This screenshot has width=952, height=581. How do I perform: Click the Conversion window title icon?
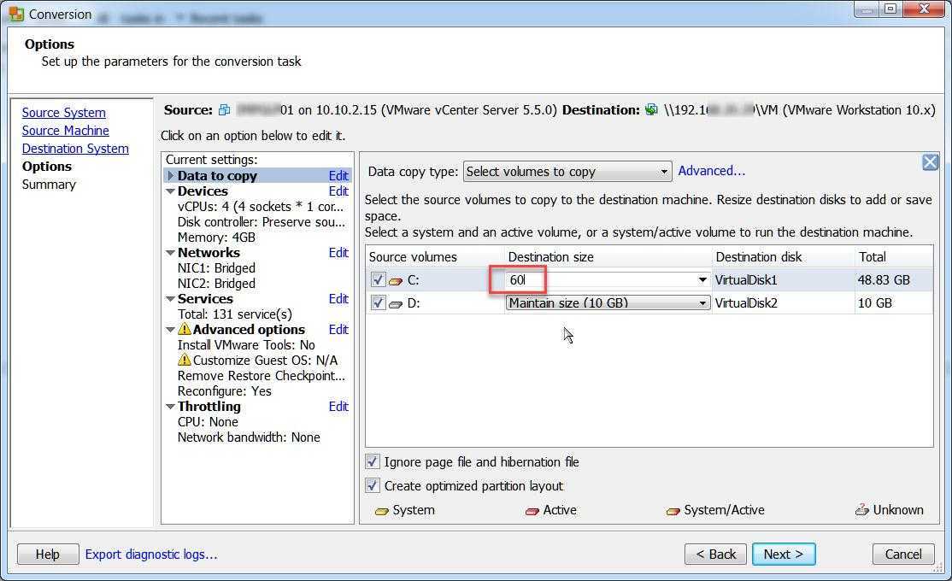15,14
